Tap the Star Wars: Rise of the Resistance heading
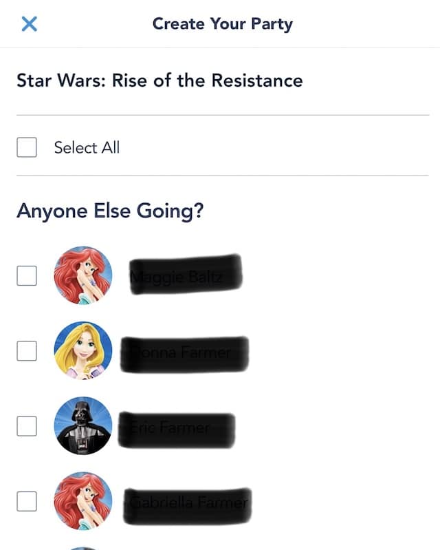The width and height of the screenshot is (440, 550). [x=159, y=81]
